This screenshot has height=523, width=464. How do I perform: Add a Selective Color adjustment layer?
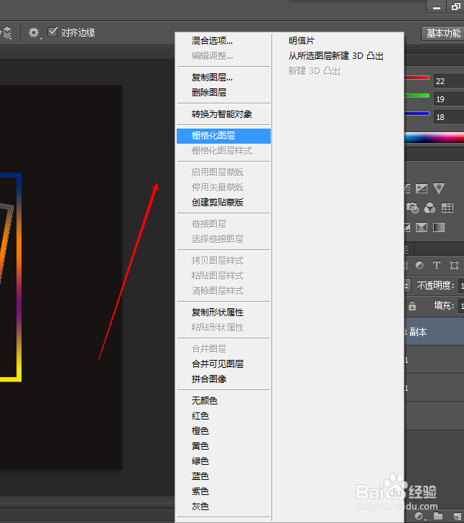click(422, 228)
